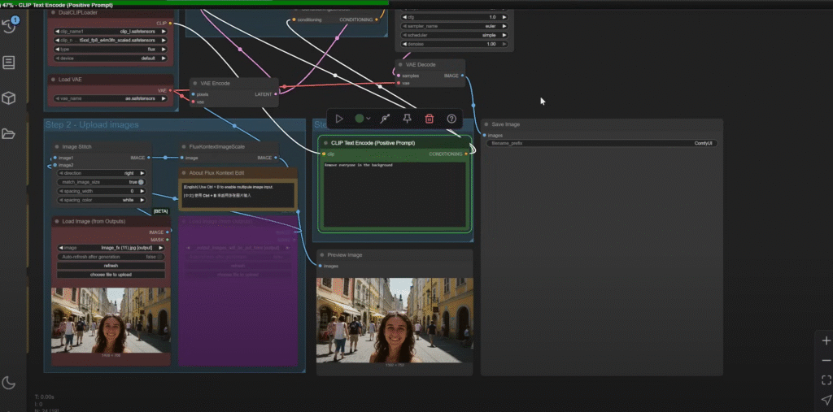
Task: Open the vae_name combo box
Action: pyautogui.click(x=111, y=99)
